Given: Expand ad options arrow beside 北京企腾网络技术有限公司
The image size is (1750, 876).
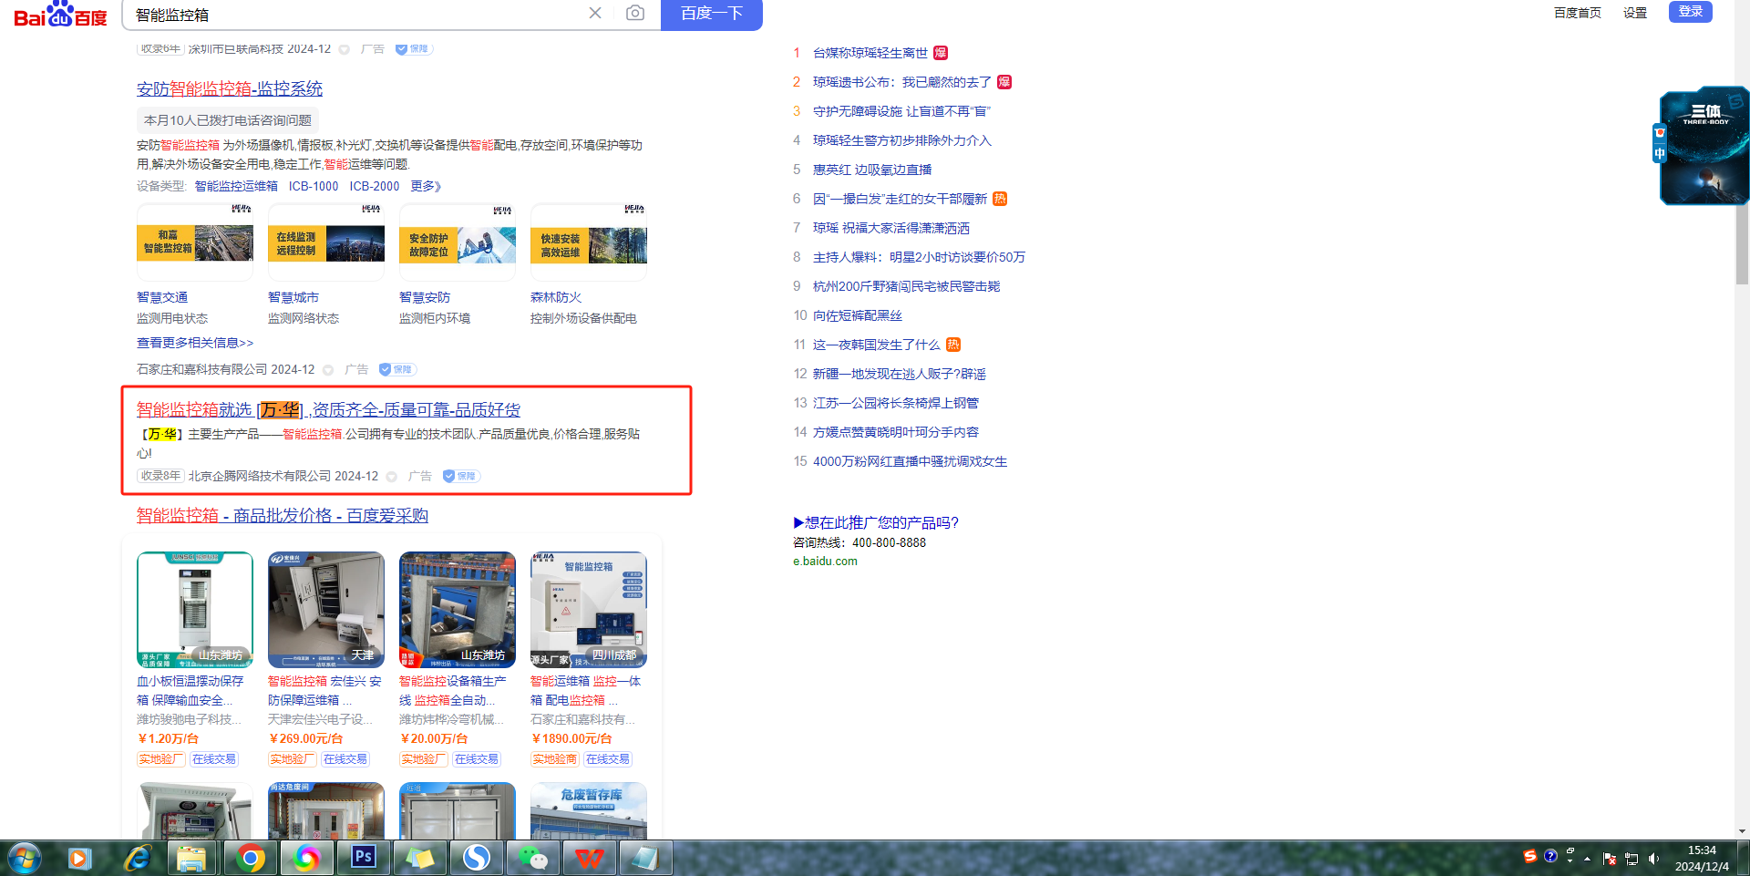Looking at the screenshot, I should [392, 477].
